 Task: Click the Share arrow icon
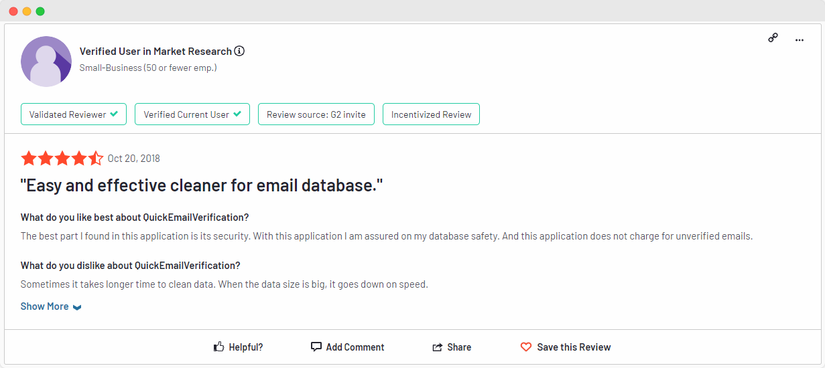(438, 347)
